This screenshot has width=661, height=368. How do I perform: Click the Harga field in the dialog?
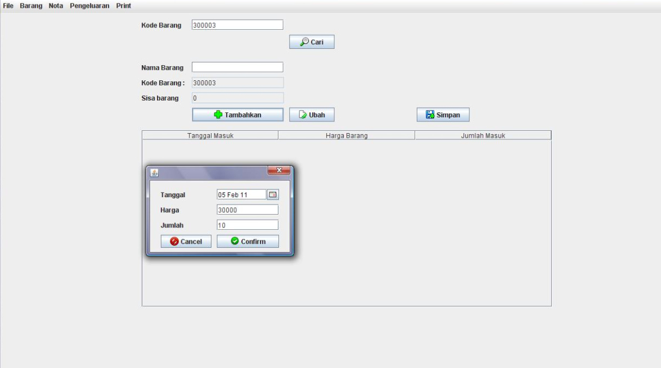[247, 210]
